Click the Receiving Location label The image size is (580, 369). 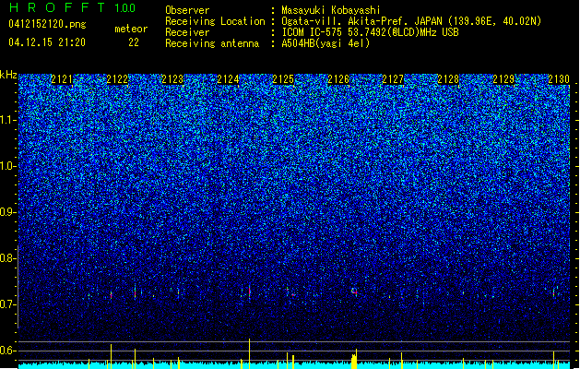(215, 21)
